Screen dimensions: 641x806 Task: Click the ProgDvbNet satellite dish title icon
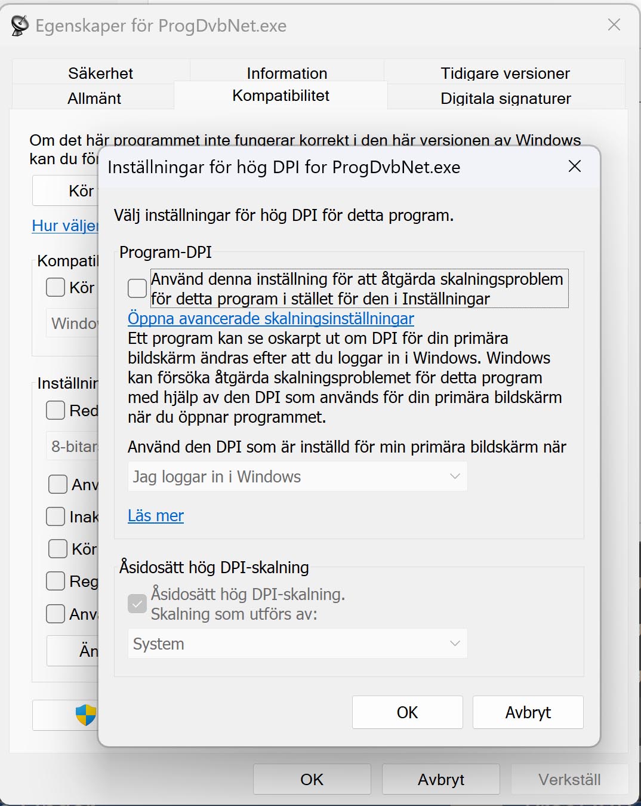click(x=20, y=26)
